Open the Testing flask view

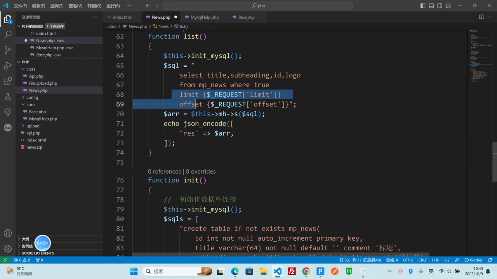pos(8,96)
